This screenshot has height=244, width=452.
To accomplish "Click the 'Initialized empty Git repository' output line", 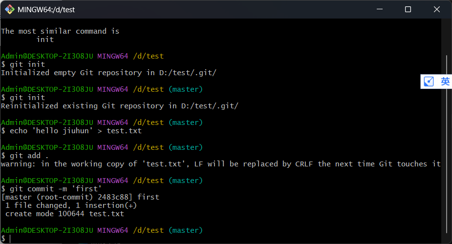I will pyautogui.click(x=108, y=73).
